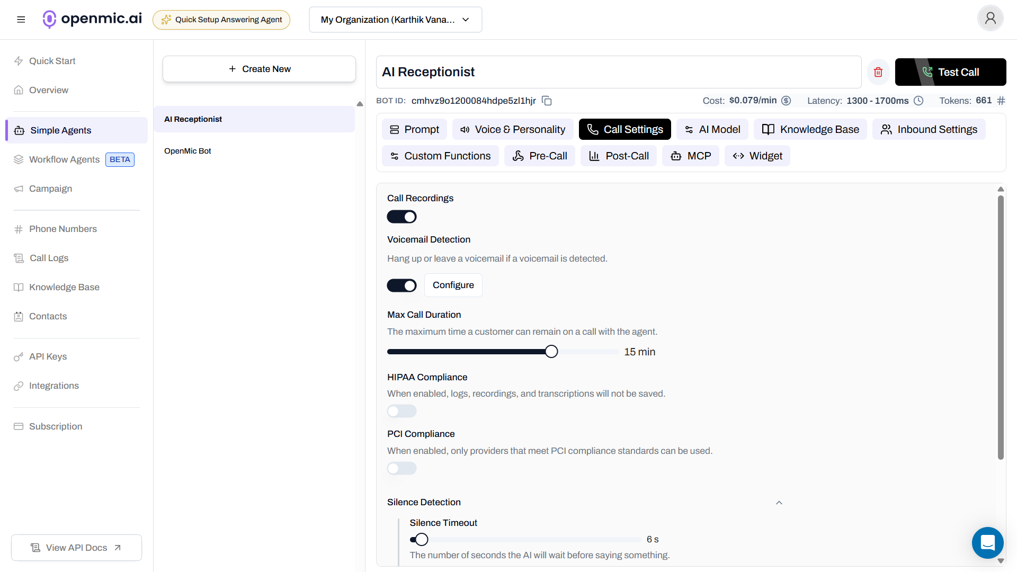Enable the HIPAA Compliance toggle

click(402, 411)
